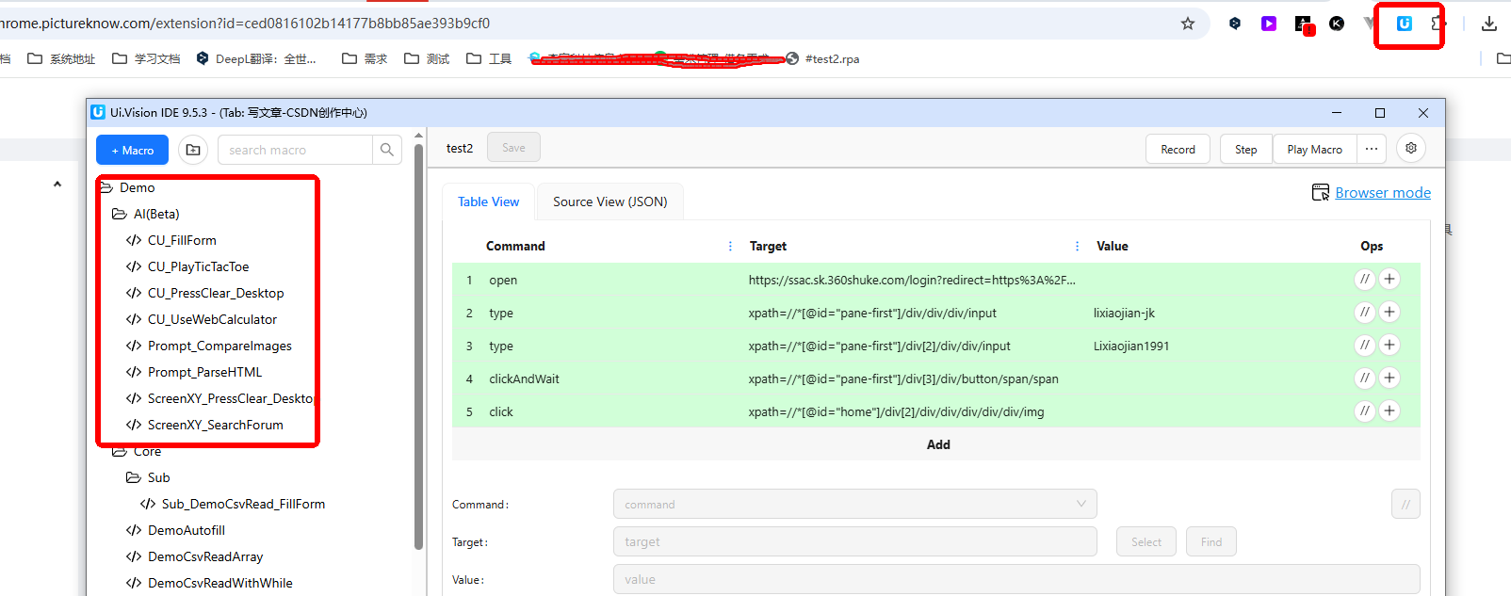Open the more options menu beside Play Macro
Image resolution: width=1511 pixels, height=596 pixels.
[1372, 149]
